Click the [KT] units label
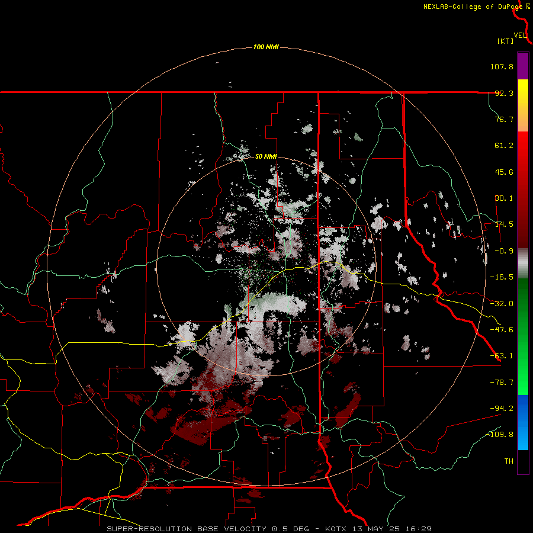This screenshot has height=533, width=533. tap(506, 41)
